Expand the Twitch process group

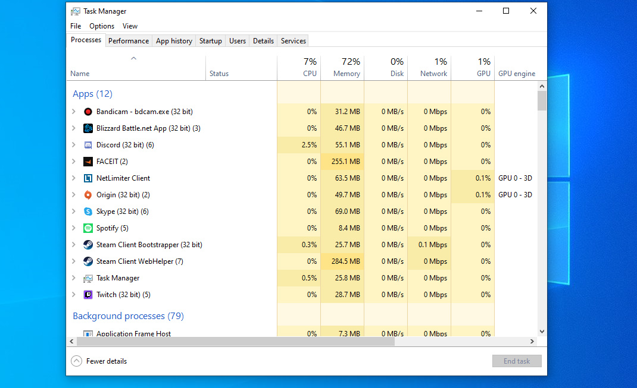tap(74, 295)
